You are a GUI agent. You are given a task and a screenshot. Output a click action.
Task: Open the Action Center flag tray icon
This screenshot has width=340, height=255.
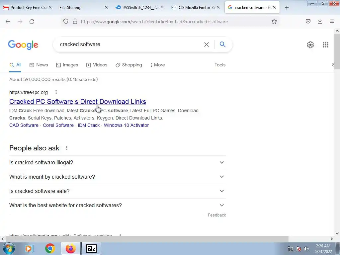pos(298,249)
